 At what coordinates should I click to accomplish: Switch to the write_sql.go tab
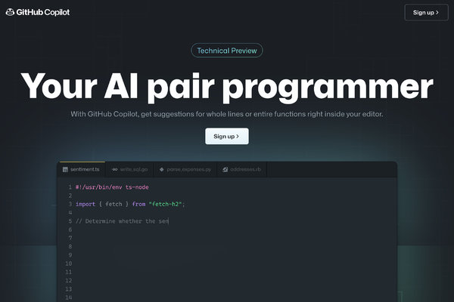129,169
